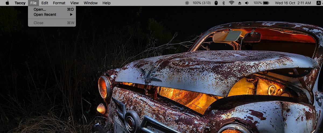Open the Format menu

59,3
